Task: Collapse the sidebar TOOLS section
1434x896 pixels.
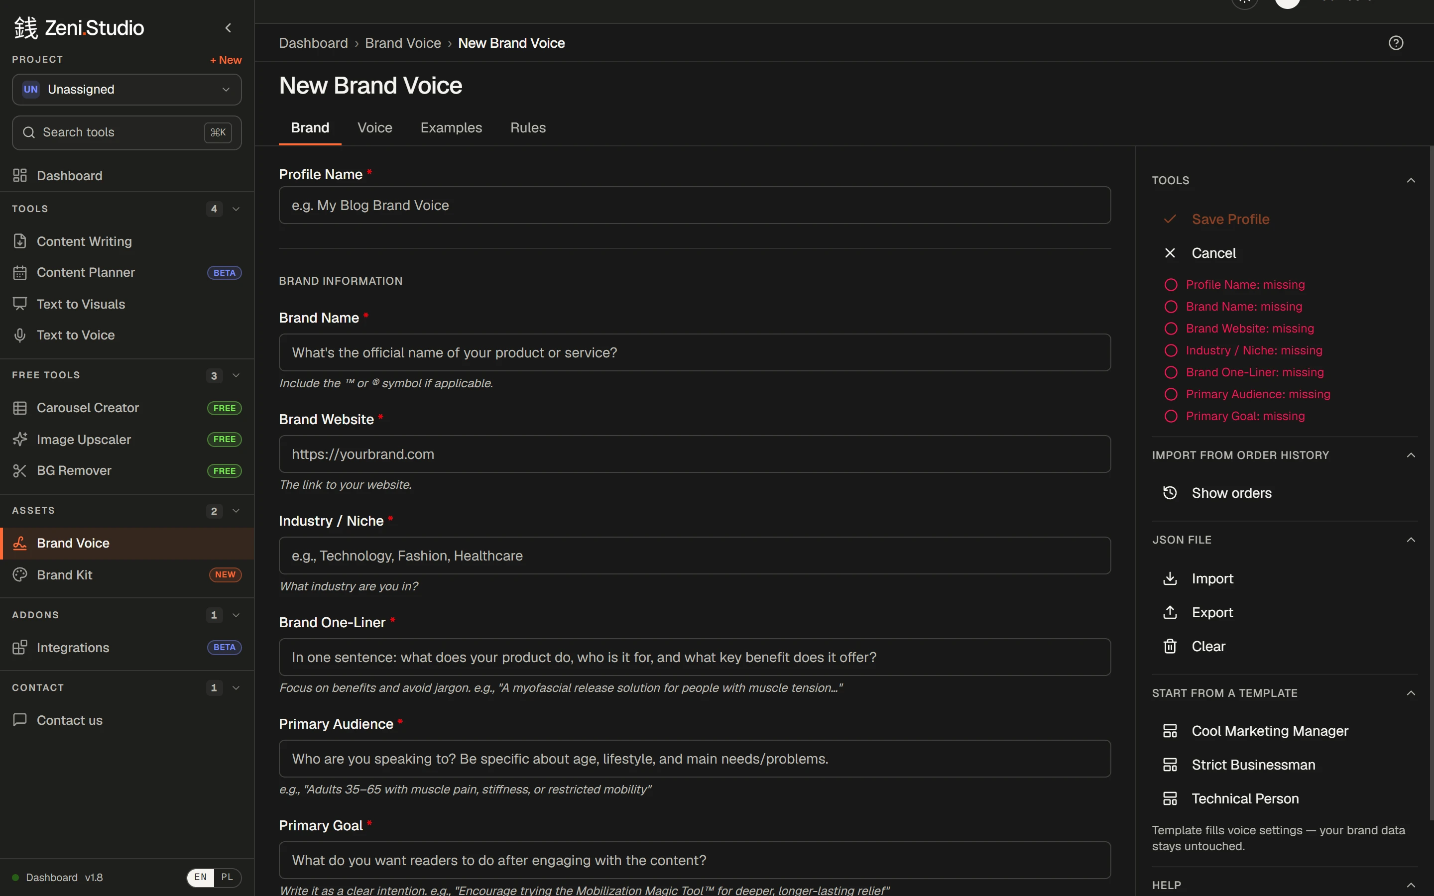Action: coord(236,209)
